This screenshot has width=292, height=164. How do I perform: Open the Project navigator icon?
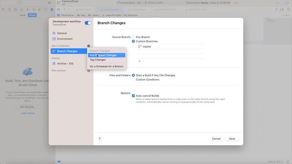click(3, 10)
